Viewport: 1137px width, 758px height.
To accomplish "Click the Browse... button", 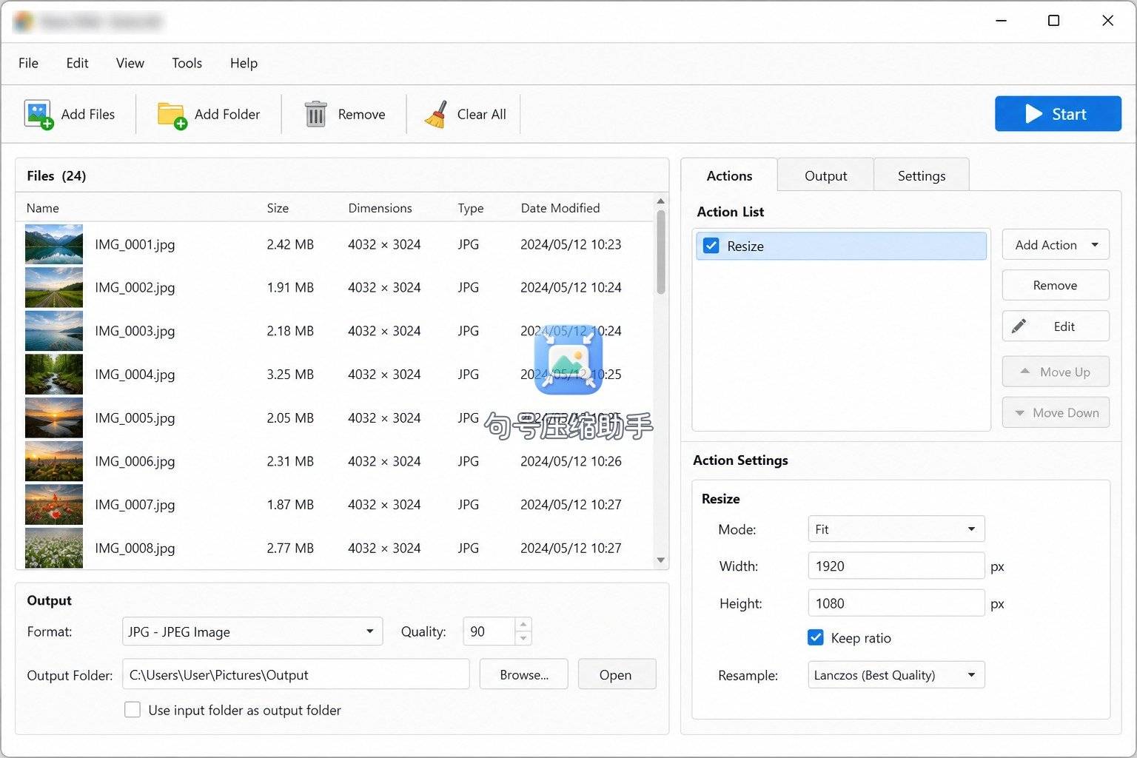I will pyautogui.click(x=524, y=674).
